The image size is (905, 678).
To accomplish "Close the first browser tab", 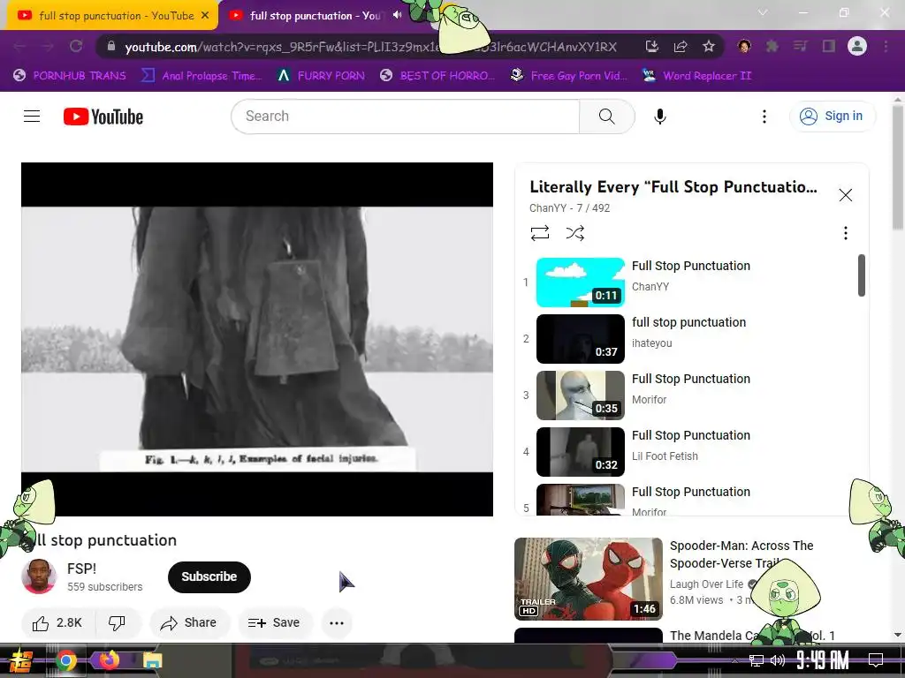I will click(x=205, y=16).
